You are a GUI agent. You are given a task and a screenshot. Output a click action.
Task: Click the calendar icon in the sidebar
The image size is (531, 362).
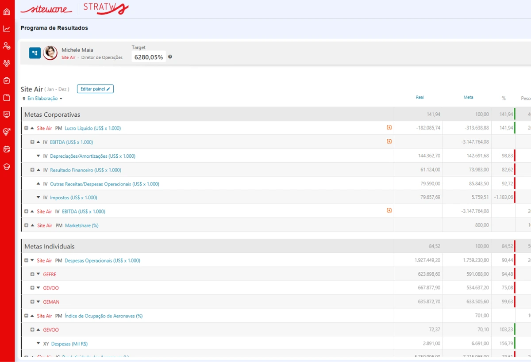click(7, 149)
